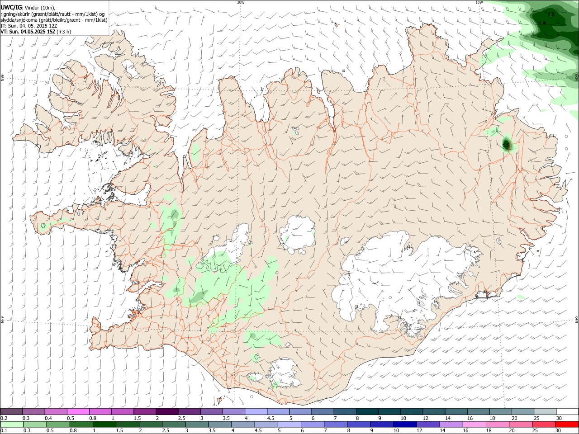Select the red-pink swatch labeled 25 in lower scale
579x434 pixels.
(x=544, y=425)
